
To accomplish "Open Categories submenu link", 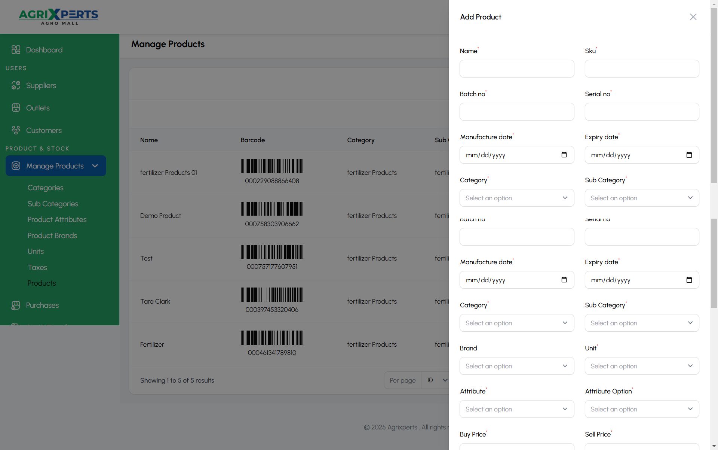I will point(45,188).
